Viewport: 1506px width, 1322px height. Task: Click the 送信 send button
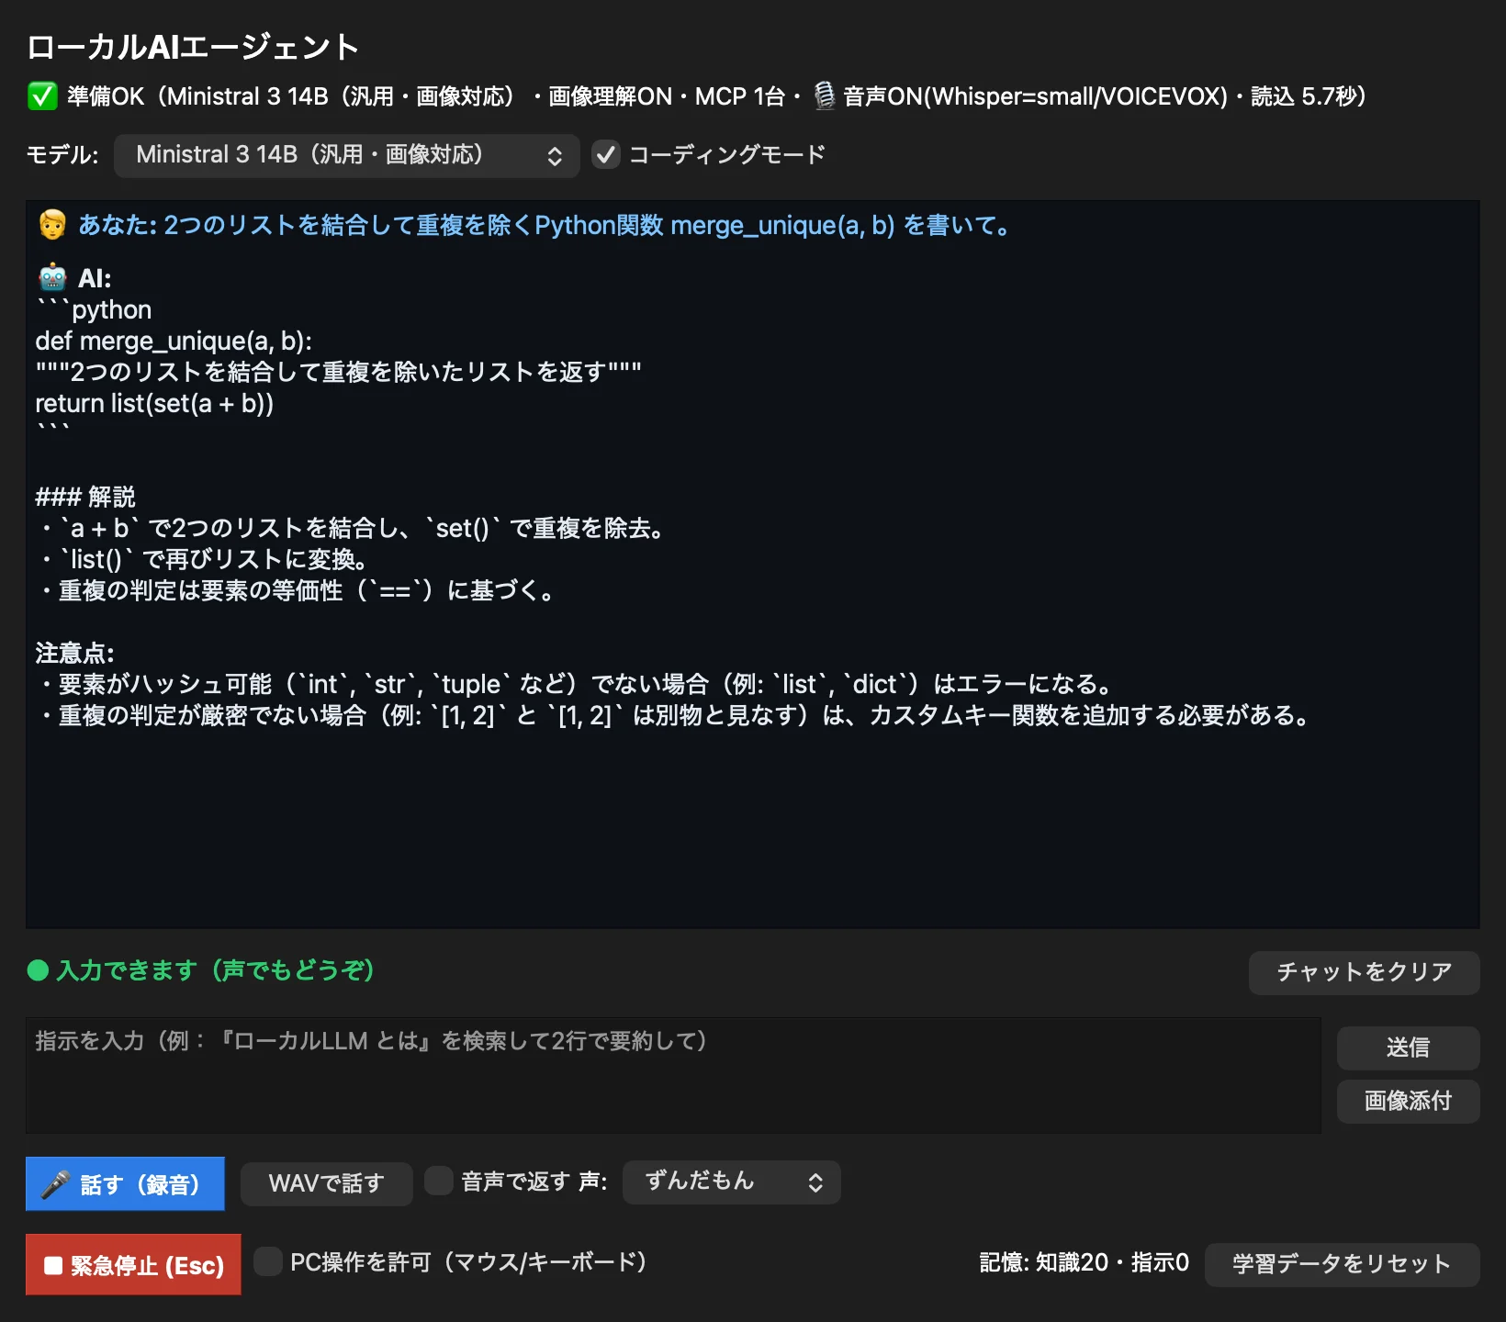[1408, 1048]
